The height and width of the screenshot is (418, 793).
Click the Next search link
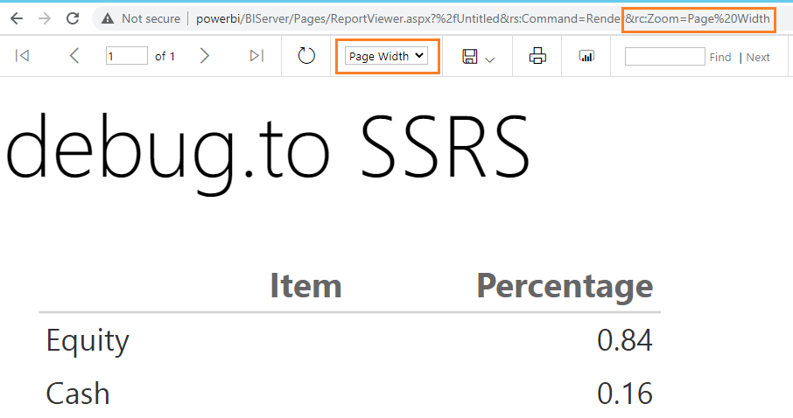pos(758,57)
